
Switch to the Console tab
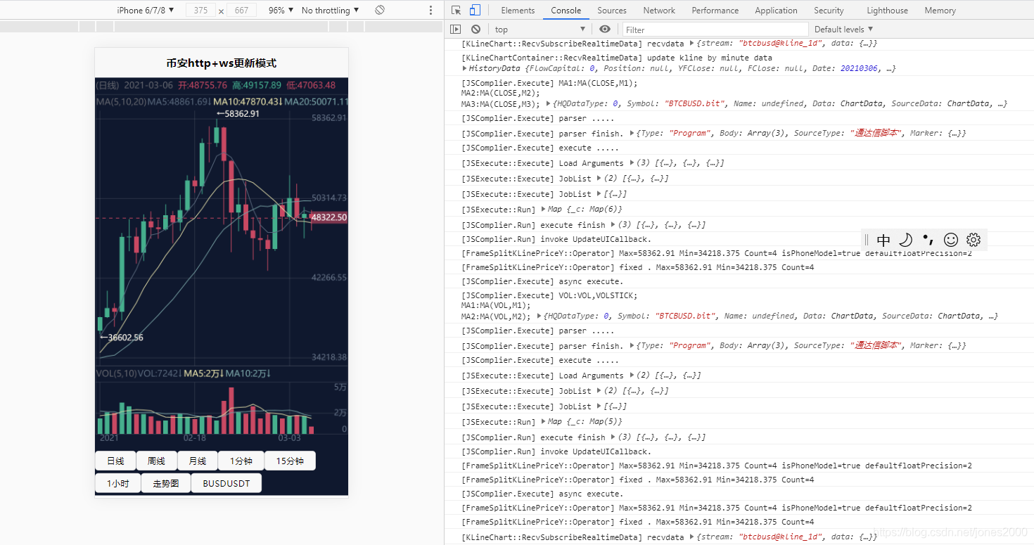click(x=566, y=10)
